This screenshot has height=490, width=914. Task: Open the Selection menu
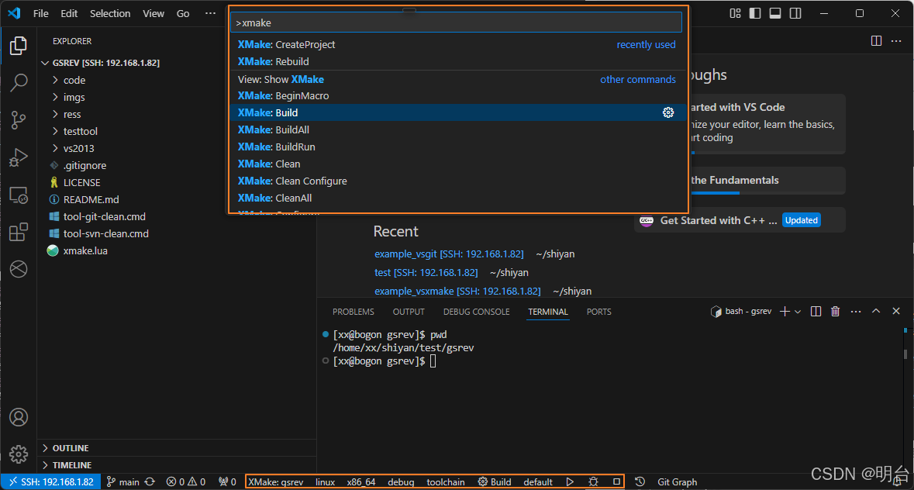(x=110, y=13)
